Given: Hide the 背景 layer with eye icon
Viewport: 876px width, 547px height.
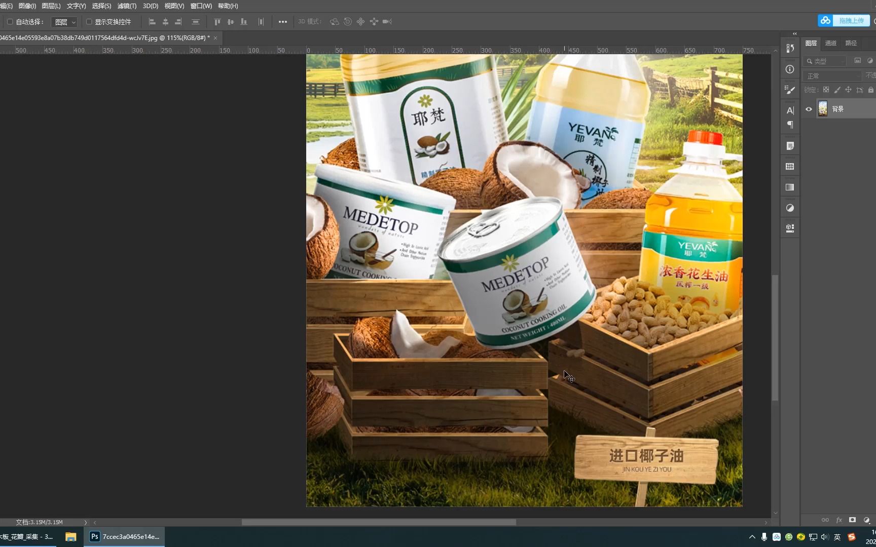Looking at the screenshot, I should 809,109.
